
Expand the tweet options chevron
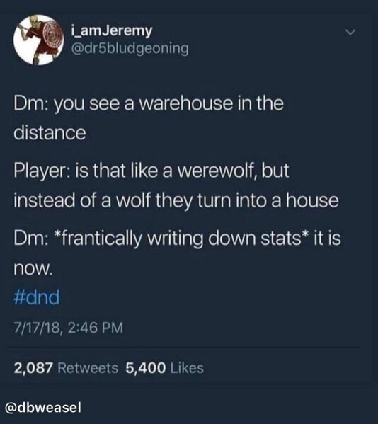(350, 33)
